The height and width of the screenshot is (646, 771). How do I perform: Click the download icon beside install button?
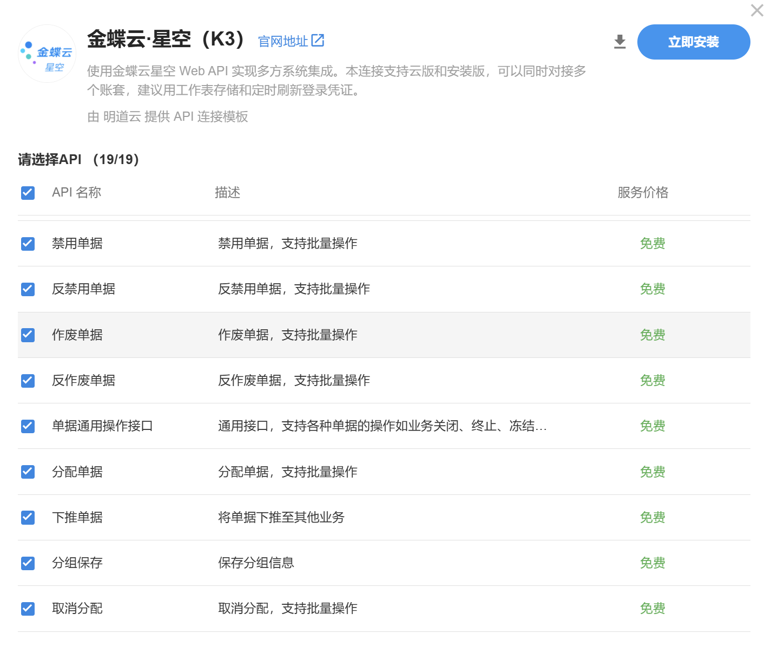(620, 42)
